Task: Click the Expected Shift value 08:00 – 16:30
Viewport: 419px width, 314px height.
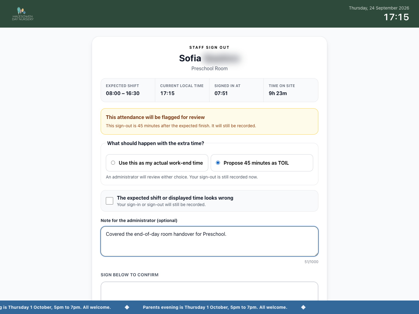Action: point(123,93)
